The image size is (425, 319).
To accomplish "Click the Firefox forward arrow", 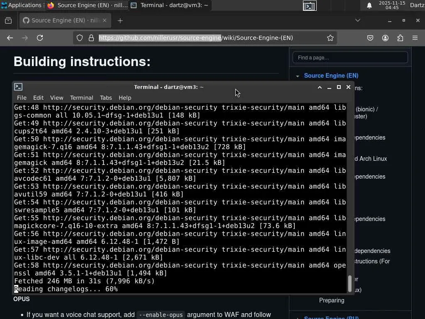I will tap(25, 38).
